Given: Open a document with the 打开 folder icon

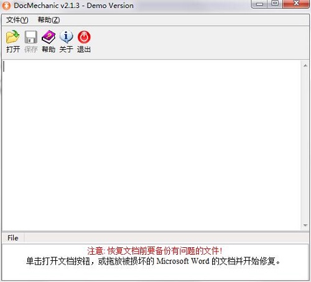Looking at the screenshot, I should (13, 42).
